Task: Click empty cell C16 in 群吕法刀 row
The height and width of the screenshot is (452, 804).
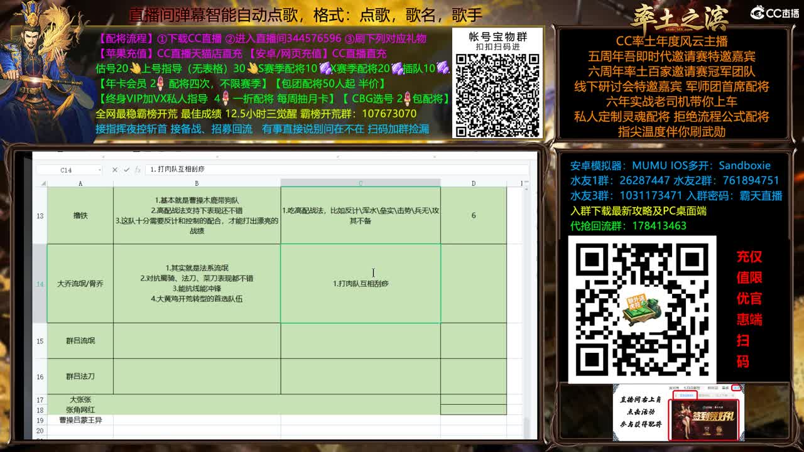Action: click(361, 377)
